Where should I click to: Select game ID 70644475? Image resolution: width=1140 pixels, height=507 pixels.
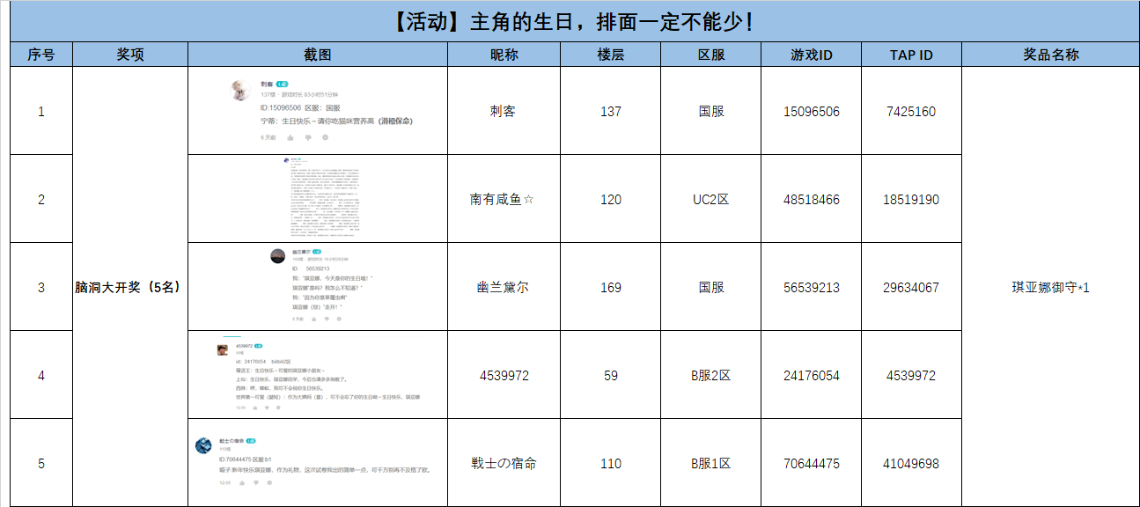tap(812, 463)
